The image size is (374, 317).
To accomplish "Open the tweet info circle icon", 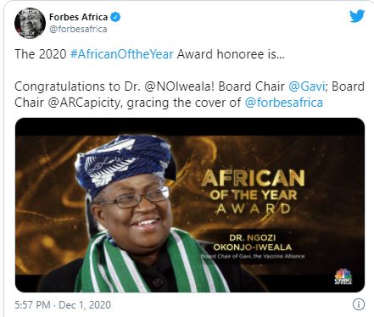I will (359, 304).
